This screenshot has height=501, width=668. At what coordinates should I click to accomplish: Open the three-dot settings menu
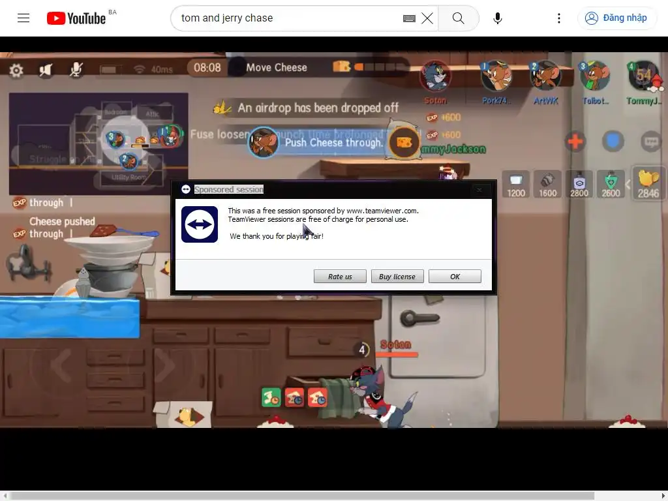coord(558,18)
